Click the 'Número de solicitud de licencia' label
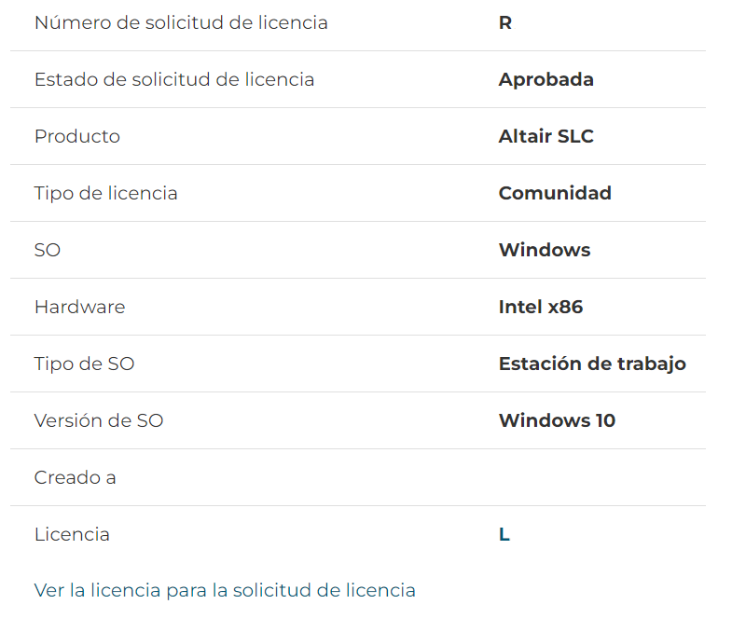This screenshot has width=732, height=618. coord(181,23)
